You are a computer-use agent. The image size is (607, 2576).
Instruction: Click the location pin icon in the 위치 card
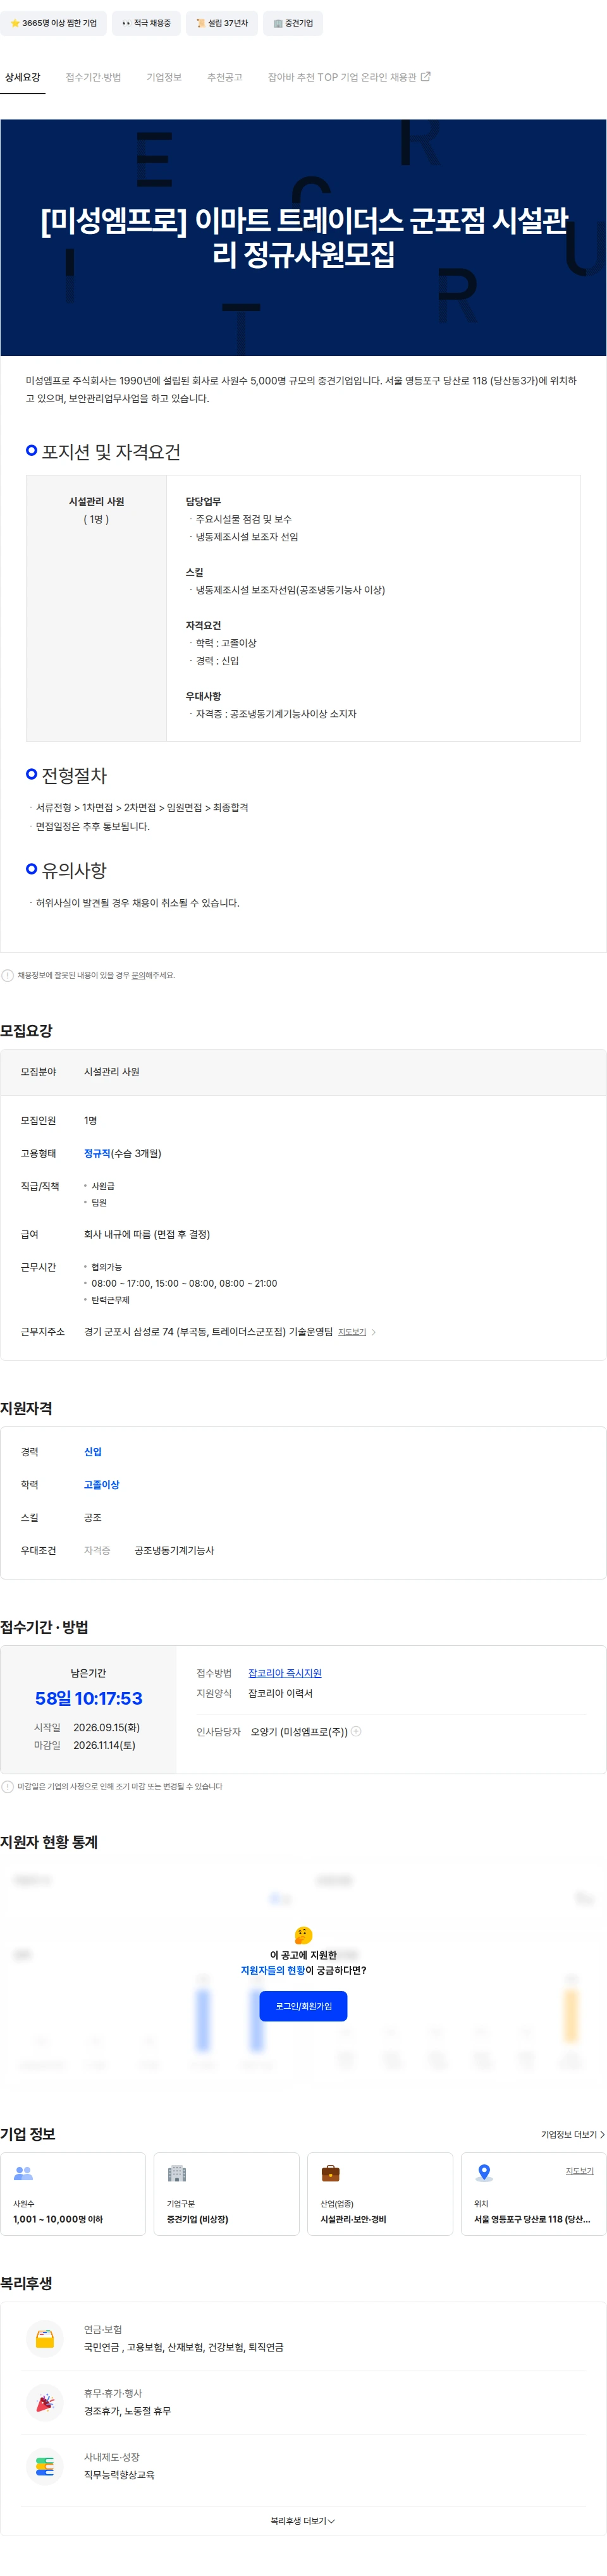(x=484, y=2173)
